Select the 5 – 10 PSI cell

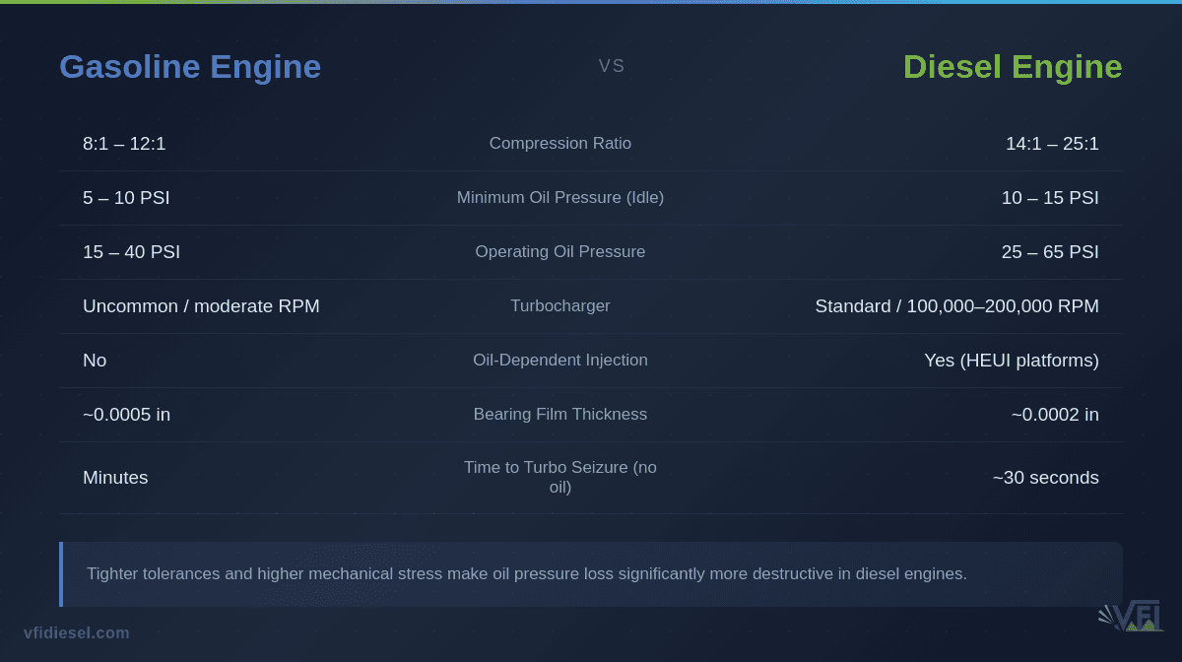click(x=126, y=197)
